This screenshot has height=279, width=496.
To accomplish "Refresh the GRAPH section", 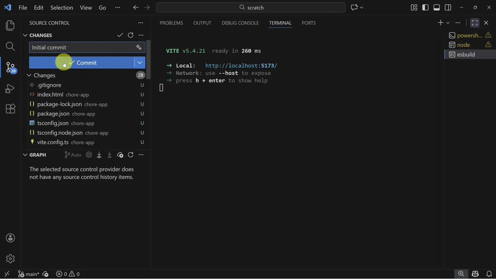I will [131, 155].
